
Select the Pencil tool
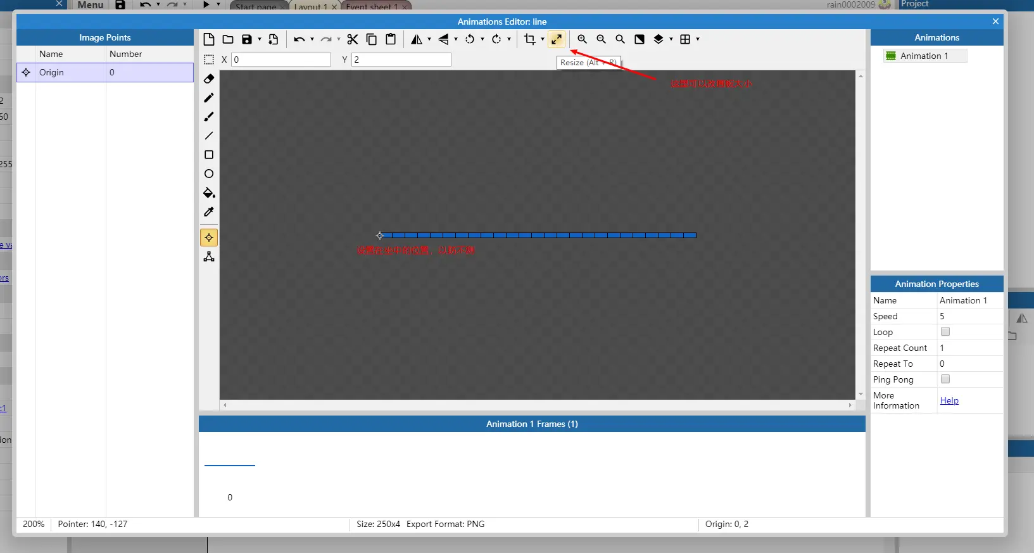coord(209,98)
